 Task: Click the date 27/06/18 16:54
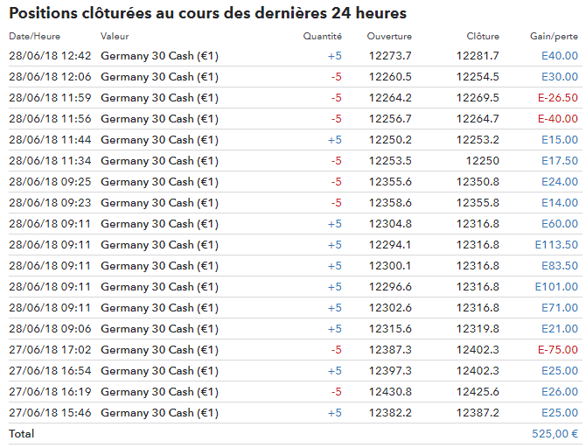(x=50, y=371)
